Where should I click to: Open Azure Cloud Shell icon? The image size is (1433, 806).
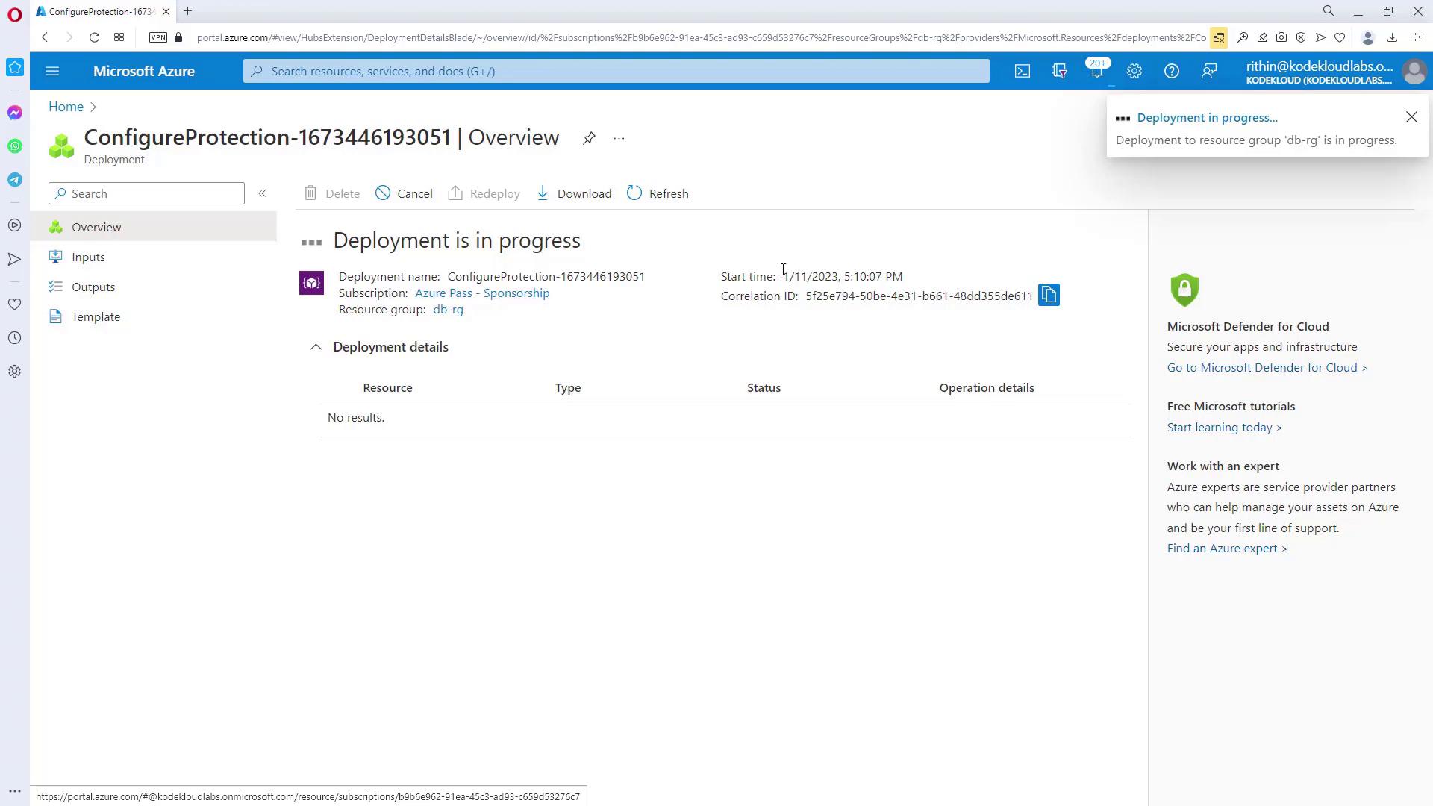[1022, 71]
